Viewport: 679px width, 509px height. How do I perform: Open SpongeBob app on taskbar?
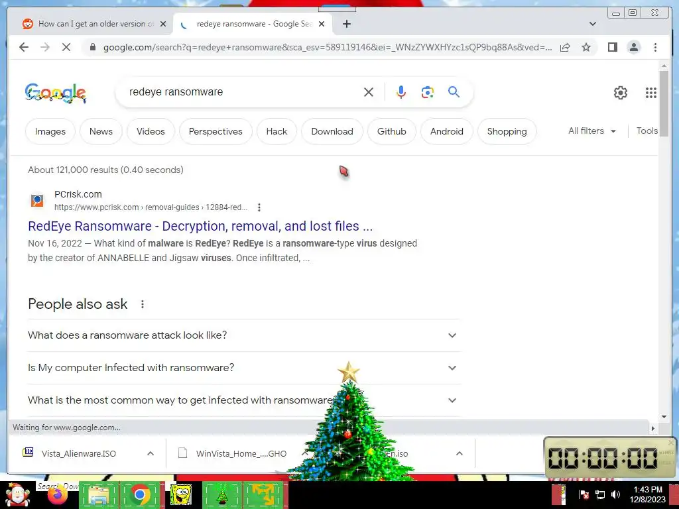pyautogui.click(x=180, y=494)
